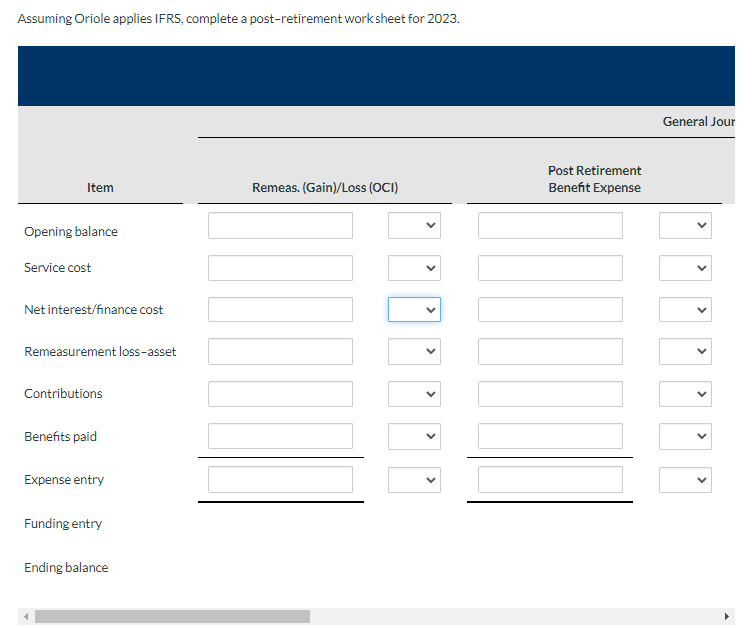The image size is (752, 628).
Task: Click Opening balance Post Retirement Benefit Expense field
Action: [550, 226]
